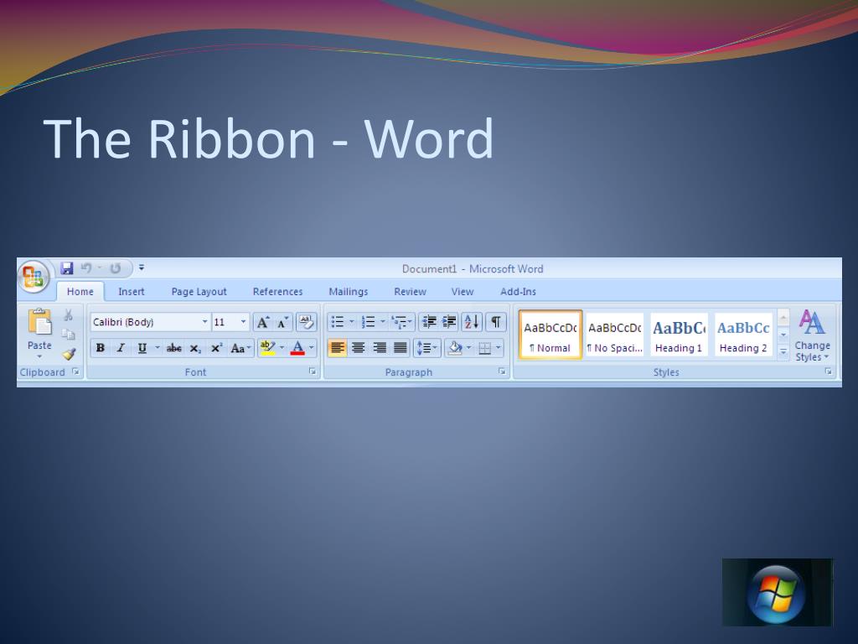858x644 pixels.
Task: Cut selection with the scissors icon
Action: 69,315
